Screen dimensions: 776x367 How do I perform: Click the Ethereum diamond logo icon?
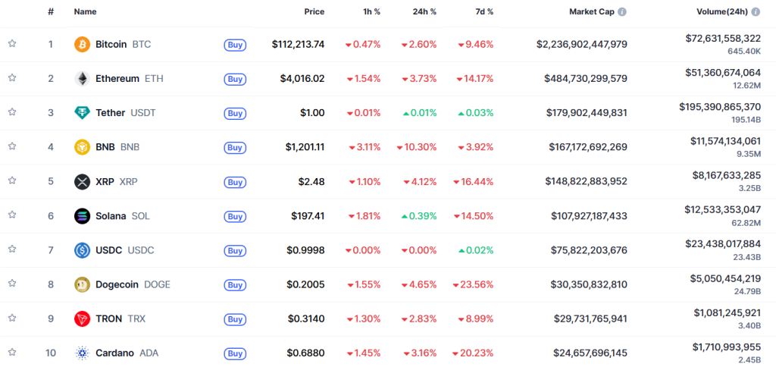(82, 79)
